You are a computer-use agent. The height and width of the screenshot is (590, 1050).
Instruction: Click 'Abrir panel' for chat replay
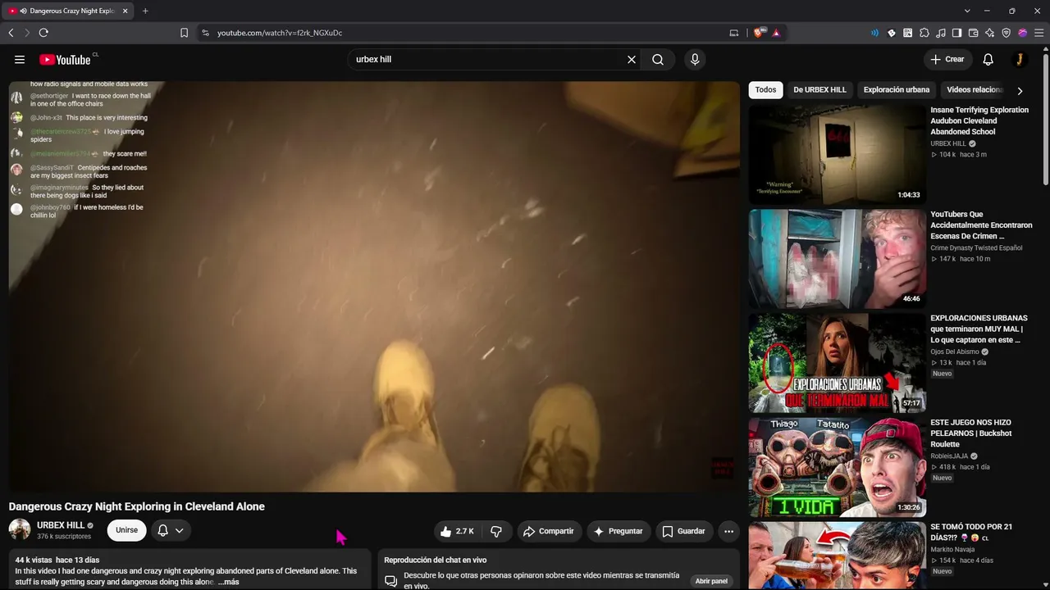click(x=711, y=581)
